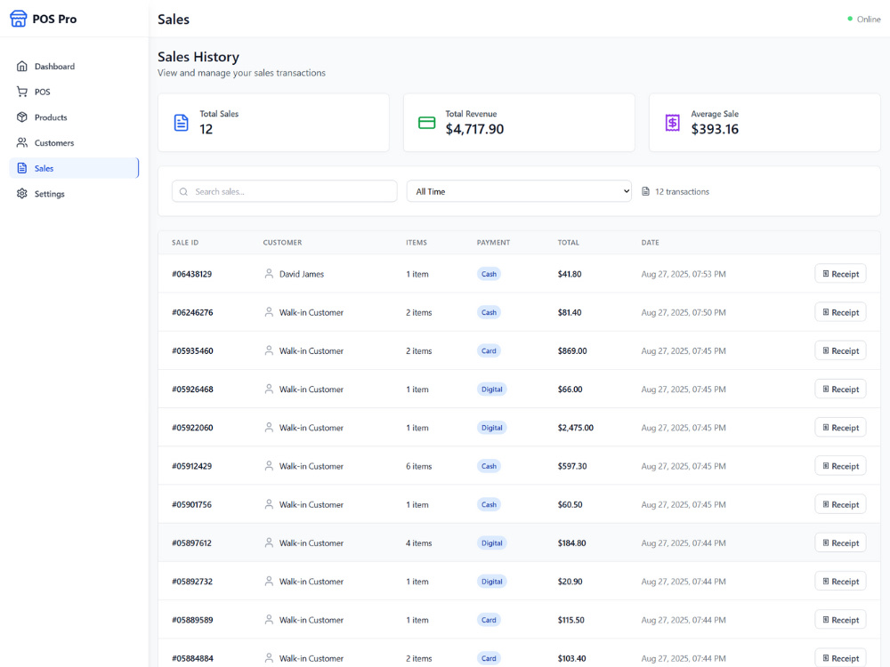Click the Card badge for sale #05935460
The height and width of the screenshot is (667, 890).
[489, 351]
